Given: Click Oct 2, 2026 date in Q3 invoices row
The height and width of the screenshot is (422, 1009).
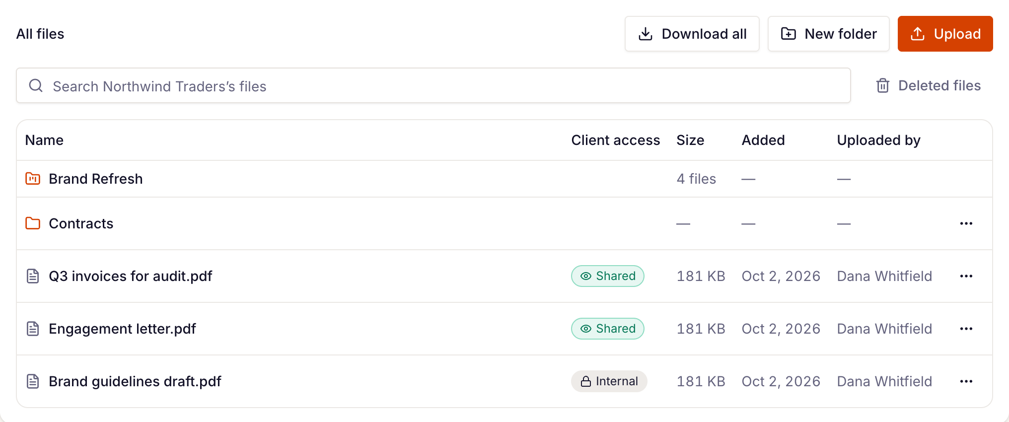Looking at the screenshot, I should 781,276.
